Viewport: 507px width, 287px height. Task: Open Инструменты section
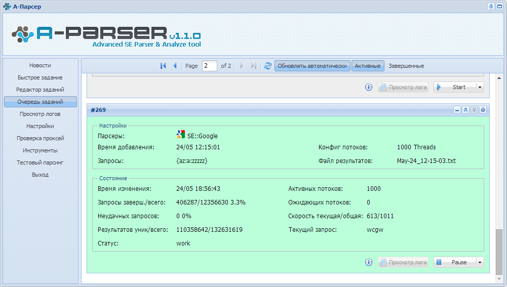(40, 150)
